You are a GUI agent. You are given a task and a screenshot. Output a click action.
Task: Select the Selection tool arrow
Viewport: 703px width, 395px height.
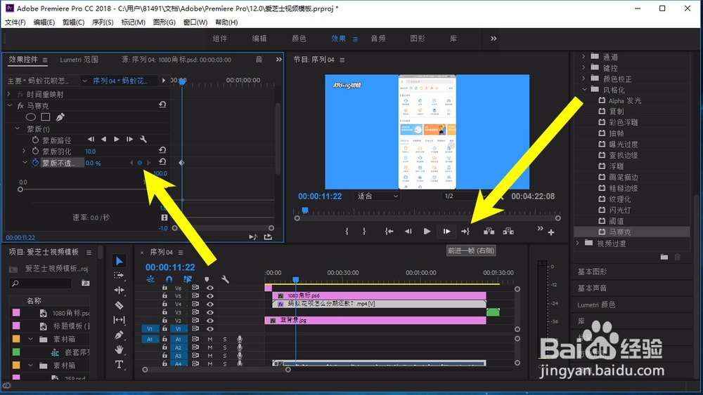(119, 261)
